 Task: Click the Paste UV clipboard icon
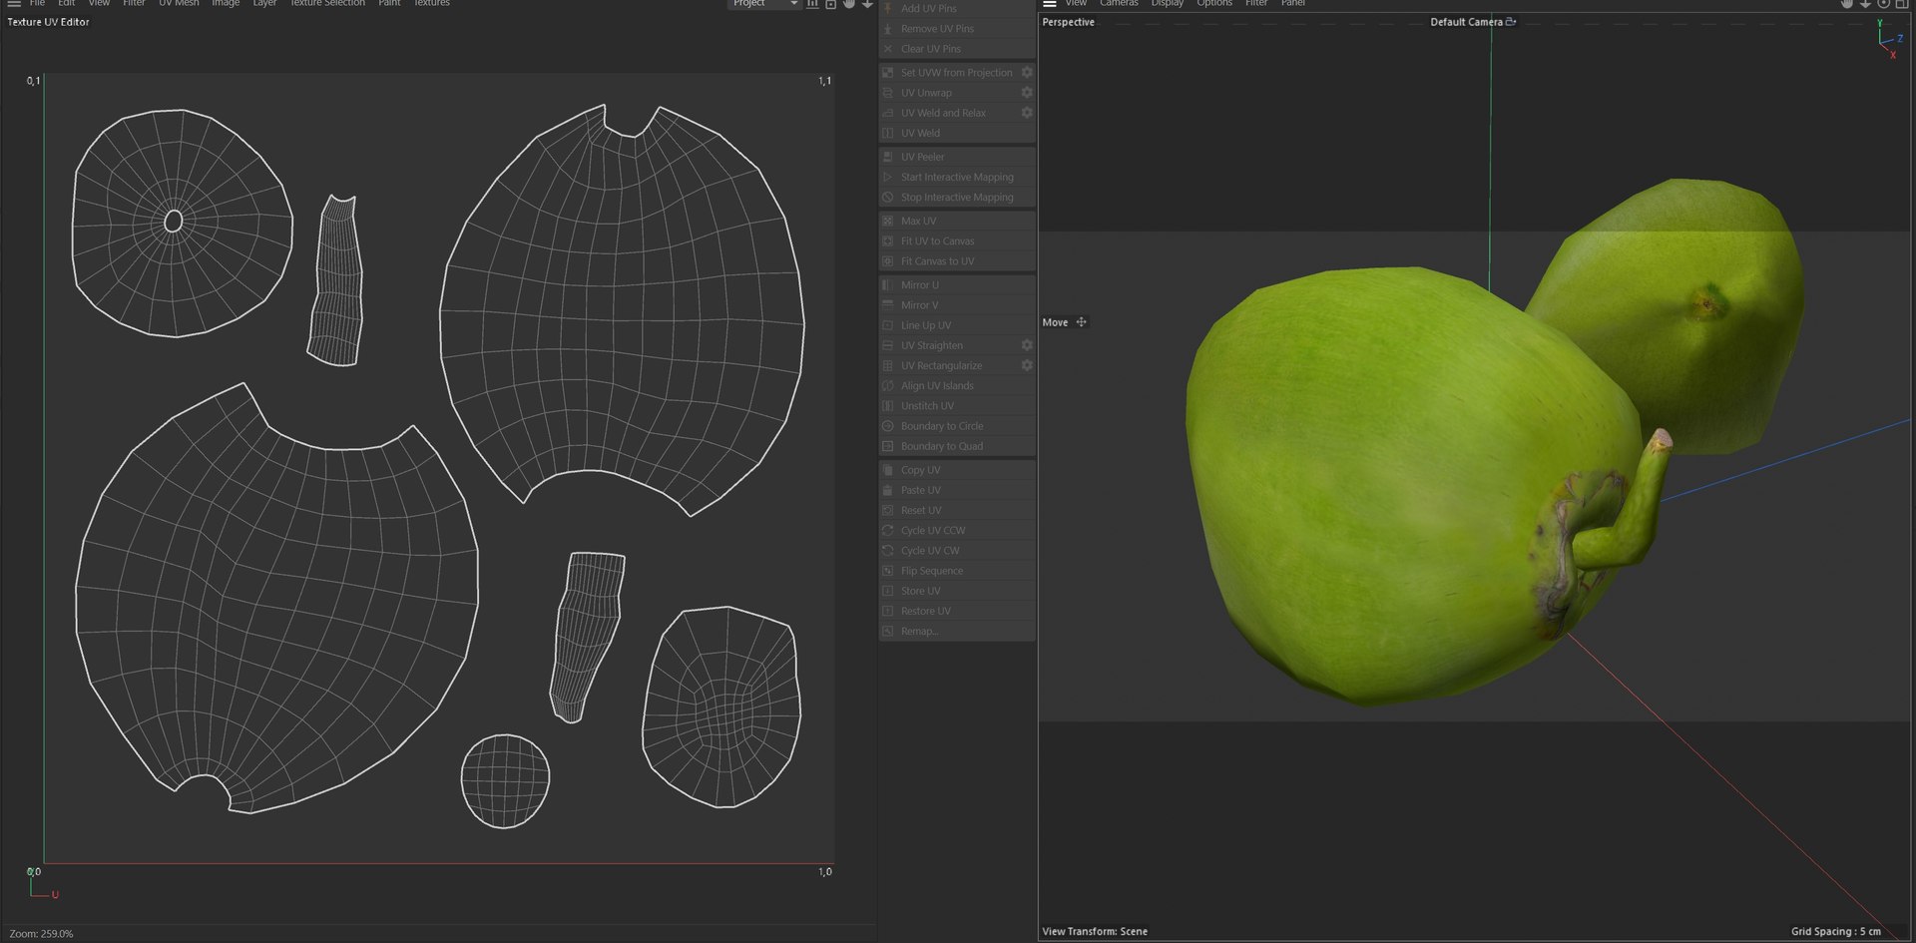888,490
